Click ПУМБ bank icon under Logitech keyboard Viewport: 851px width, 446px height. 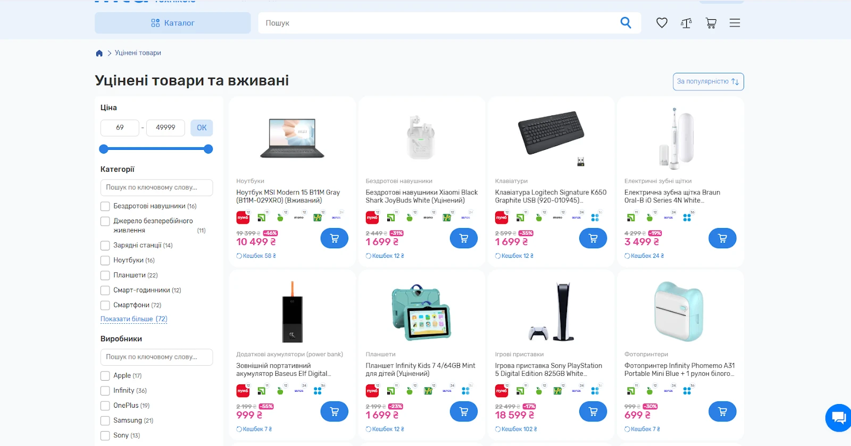502,217
